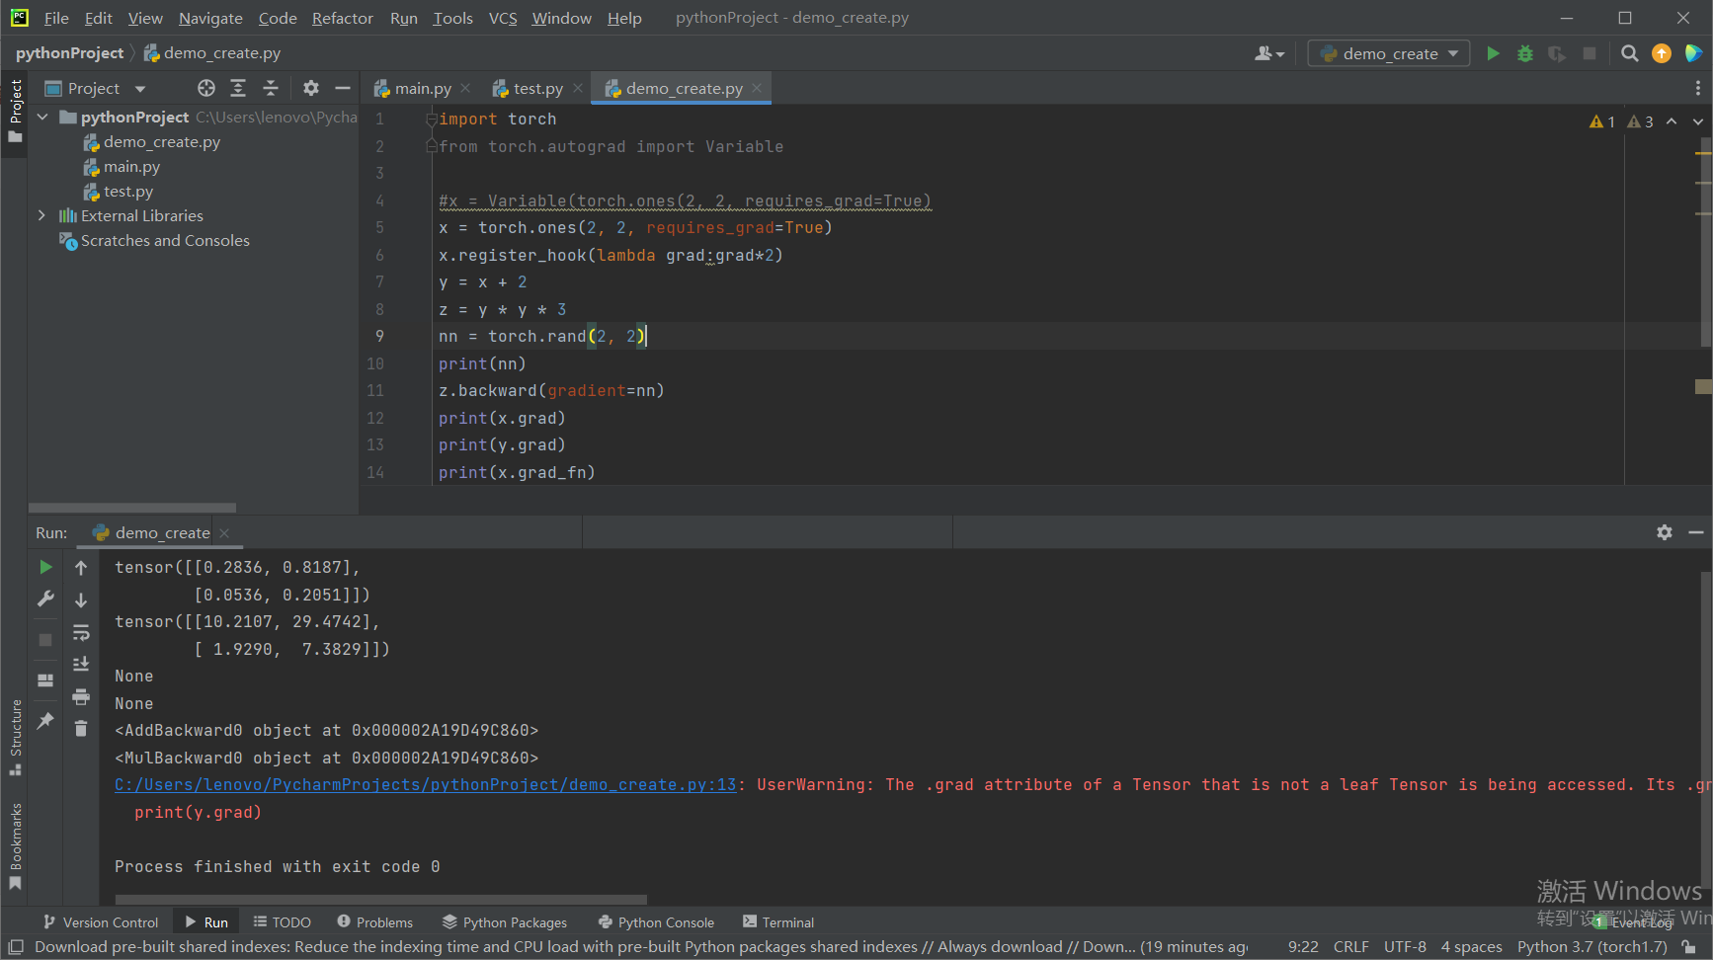The width and height of the screenshot is (1713, 960).
Task: Expand all in Project panel
Action: 238,88
